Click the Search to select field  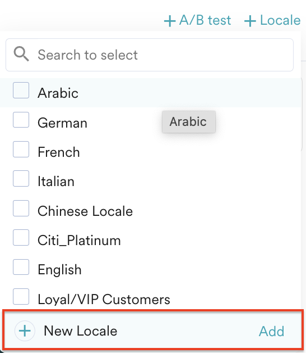tap(150, 55)
